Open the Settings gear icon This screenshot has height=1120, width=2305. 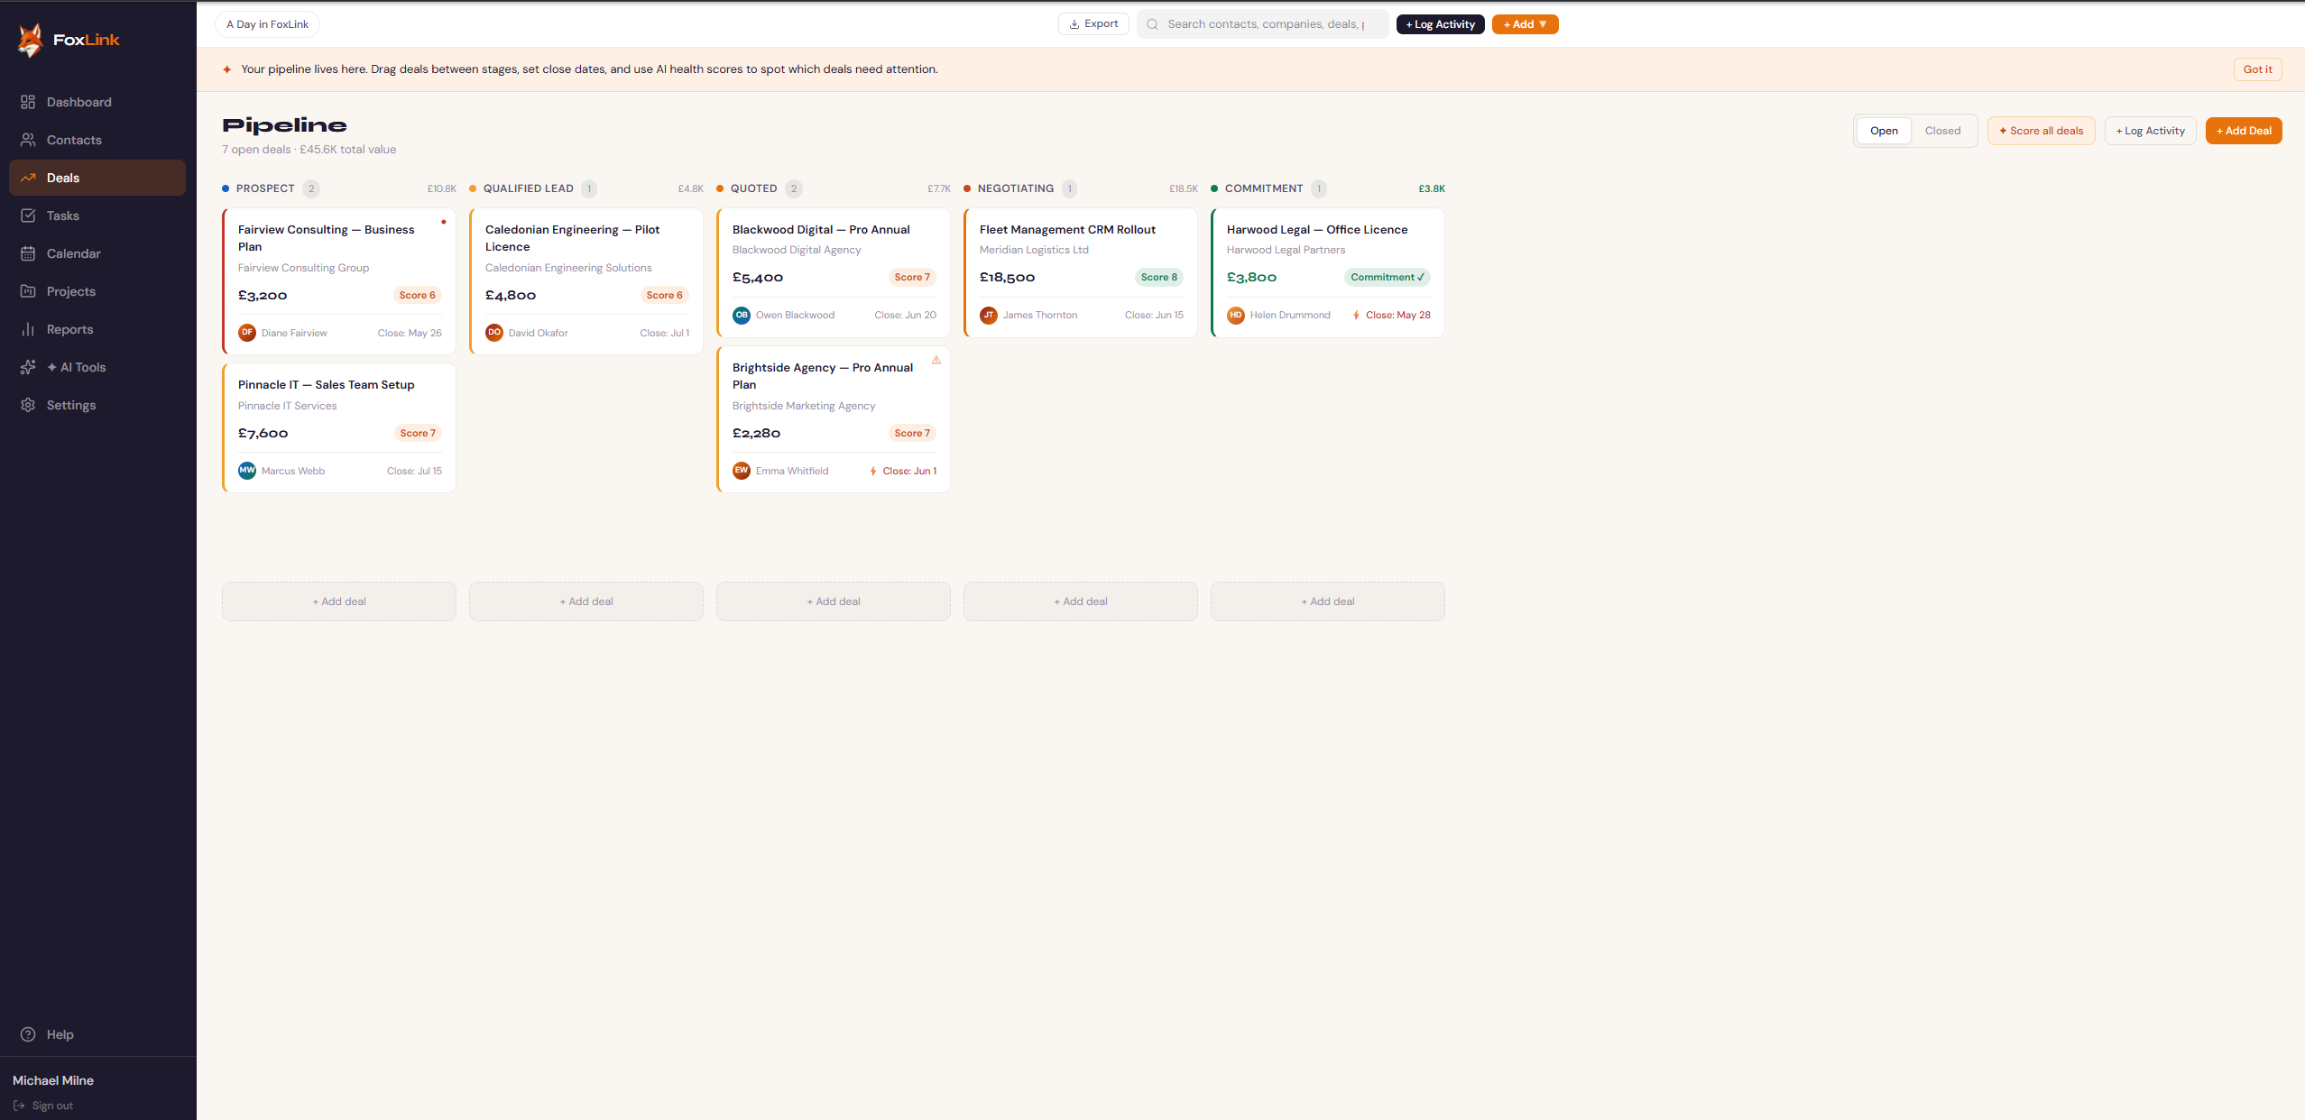point(28,405)
